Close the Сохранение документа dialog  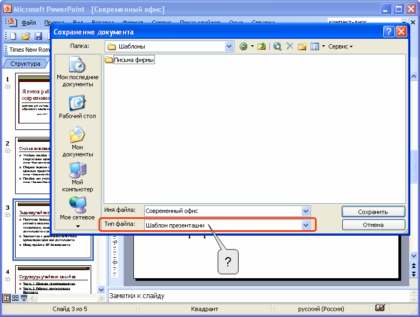[401, 32]
